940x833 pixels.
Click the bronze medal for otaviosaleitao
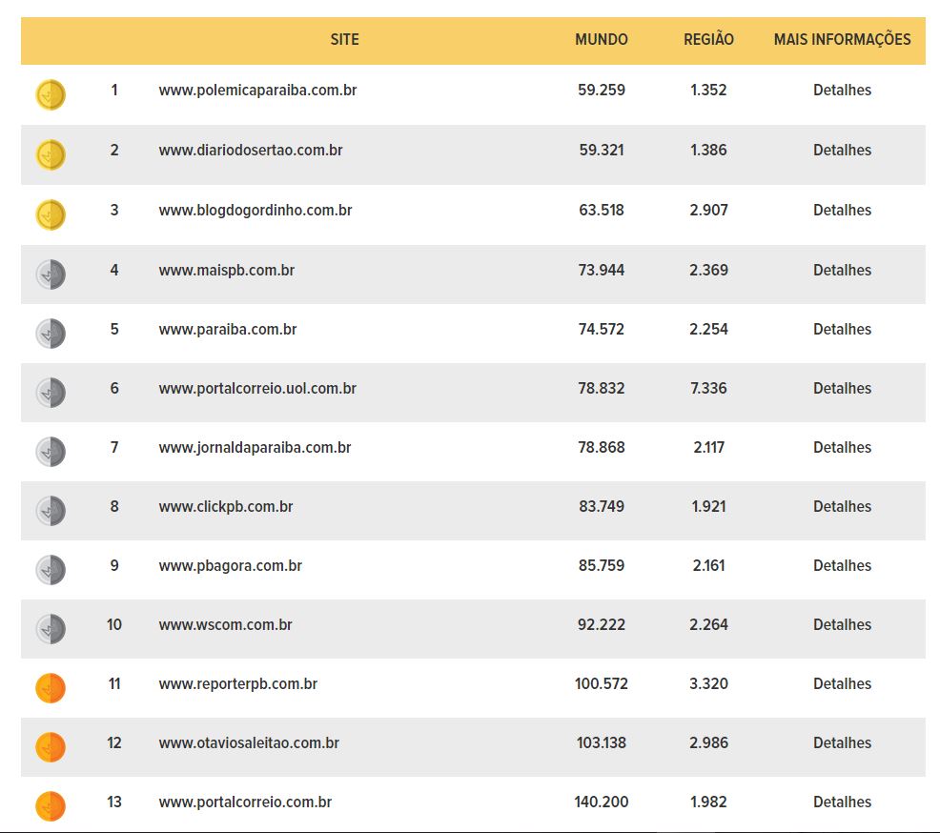click(x=51, y=747)
